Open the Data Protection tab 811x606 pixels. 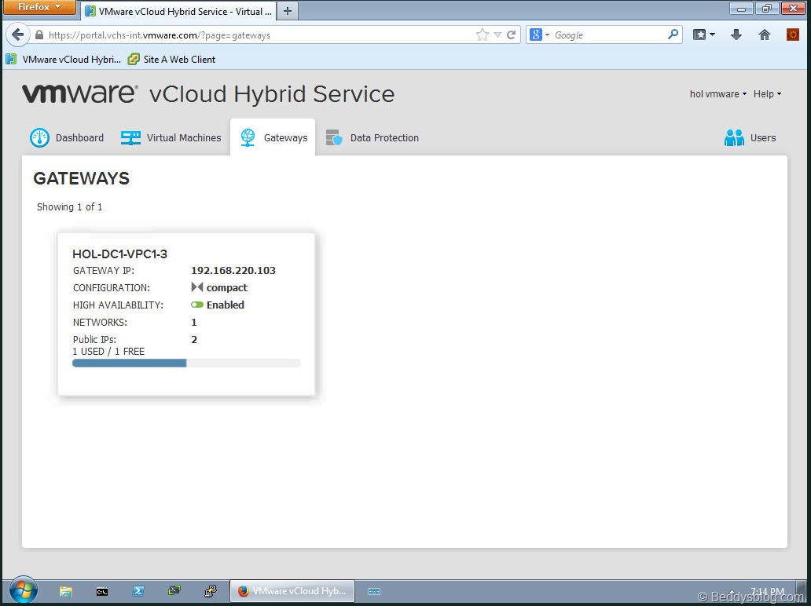[372, 137]
